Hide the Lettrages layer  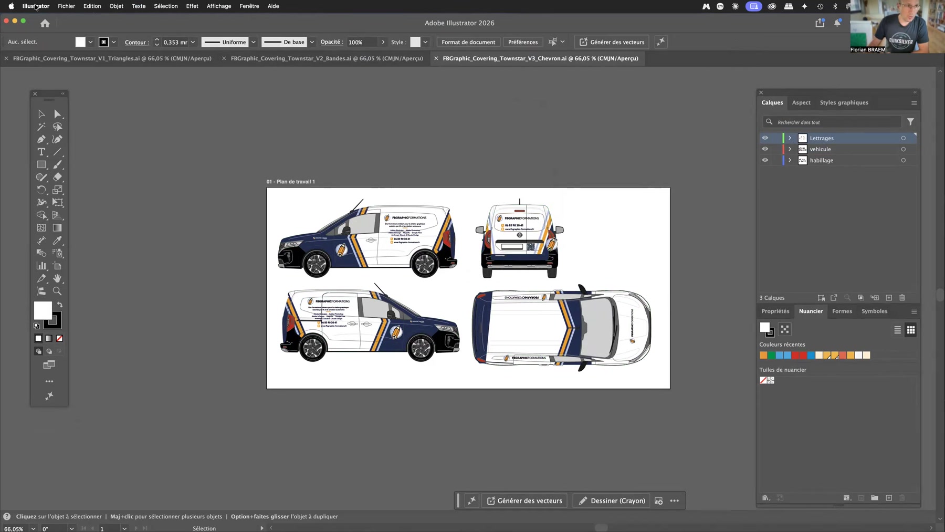pos(765,138)
